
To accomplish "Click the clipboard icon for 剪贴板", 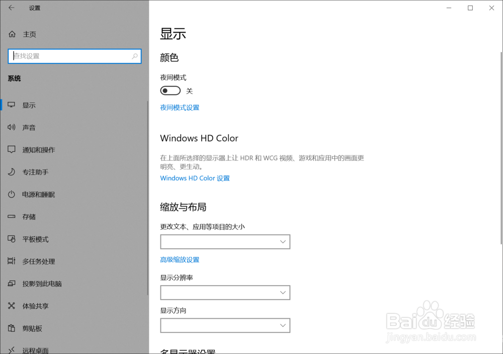I will 12,328.
